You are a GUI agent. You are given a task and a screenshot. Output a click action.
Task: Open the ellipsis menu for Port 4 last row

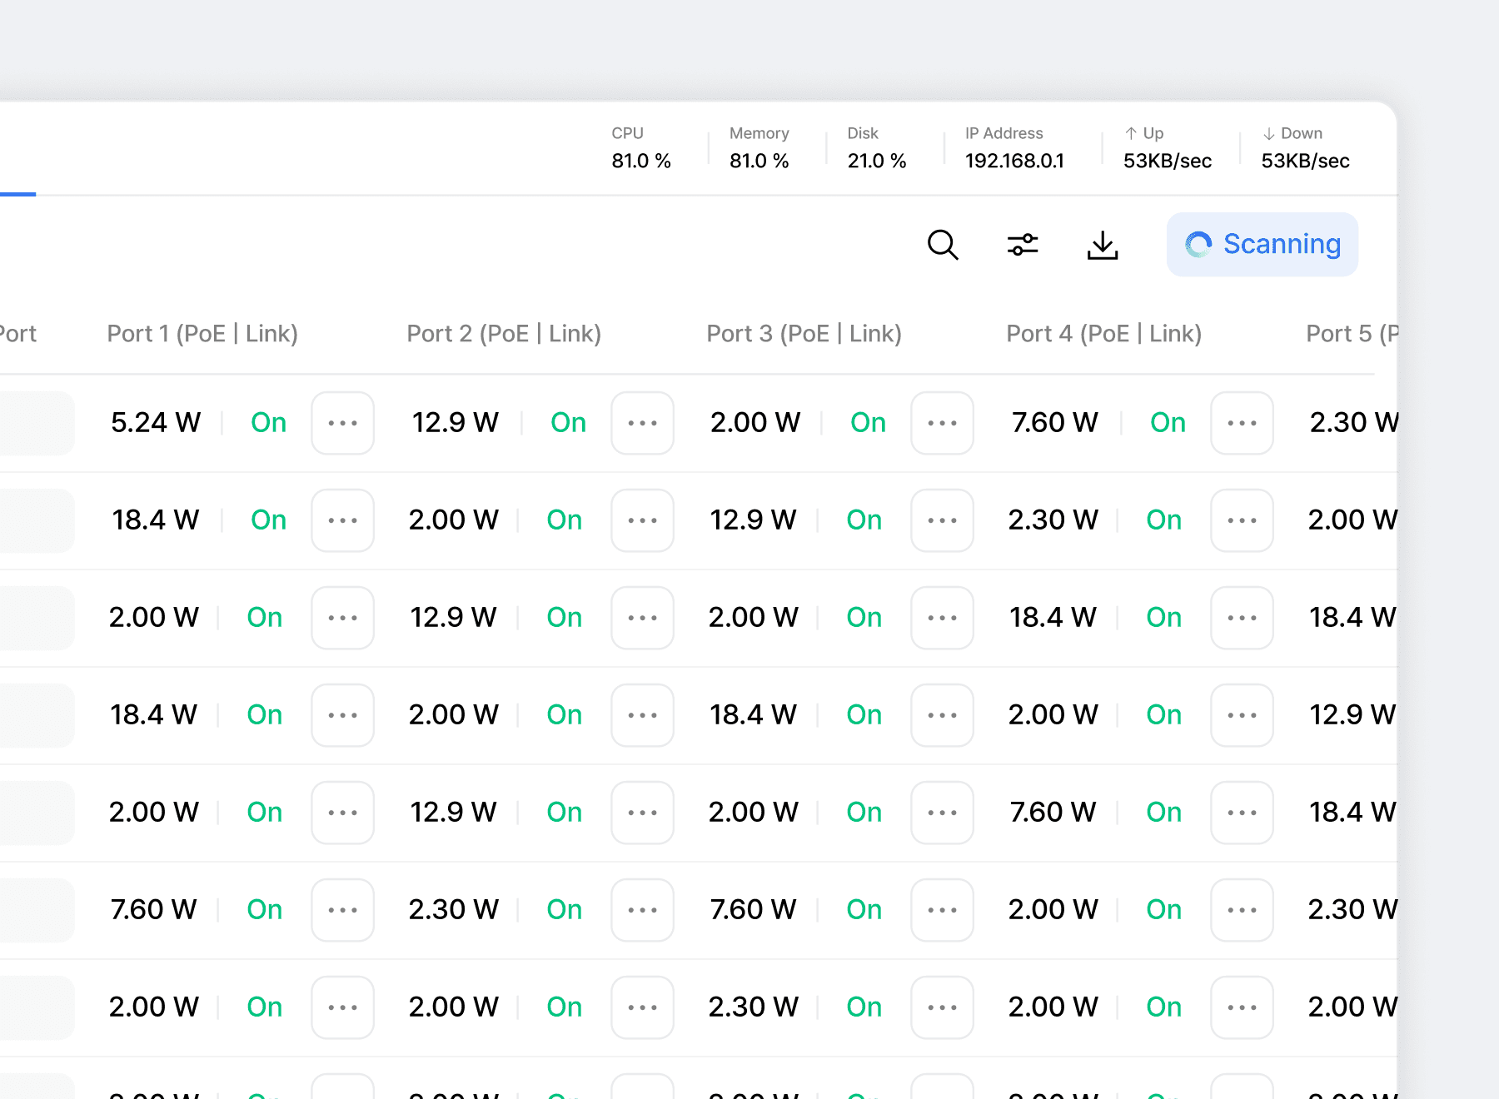1242,1007
